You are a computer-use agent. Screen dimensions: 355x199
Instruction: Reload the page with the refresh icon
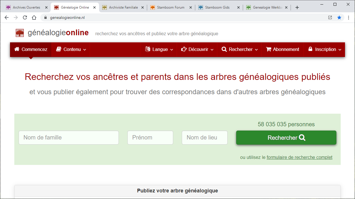tap(25, 17)
